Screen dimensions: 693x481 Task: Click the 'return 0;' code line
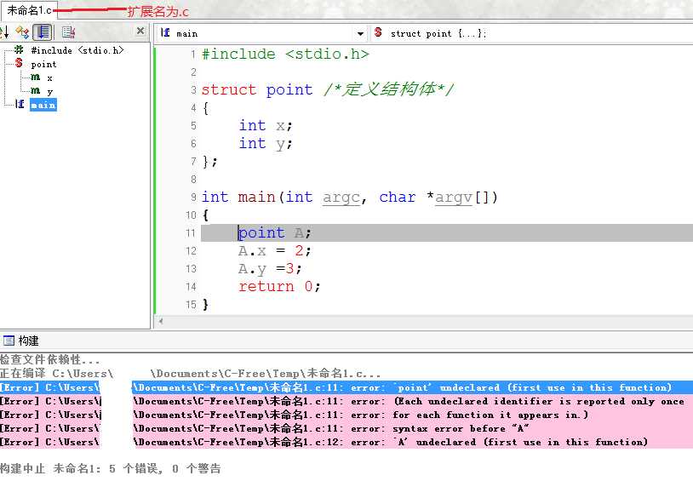[279, 287]
